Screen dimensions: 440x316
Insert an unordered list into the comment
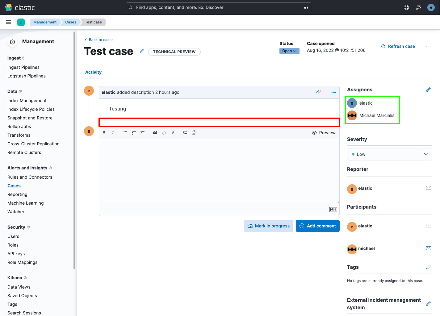(x=125, y=132)
